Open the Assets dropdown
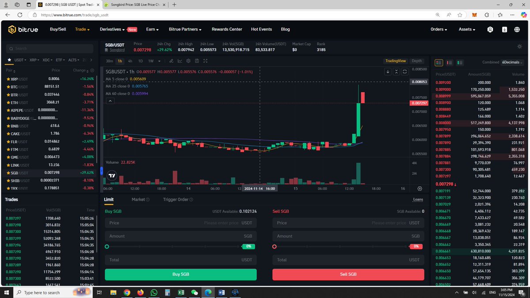The height and width of the screenshot is (298, 530). 467,30
